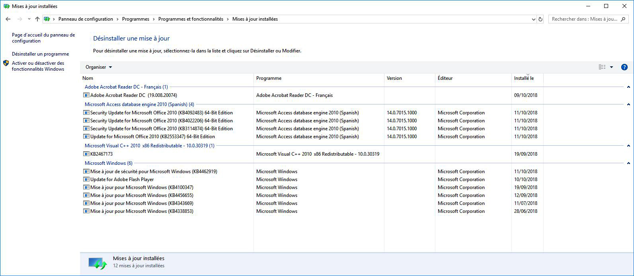Screen dimensions: 634x276
Task: Go up one level with up arrow
Action: (37, 19)
